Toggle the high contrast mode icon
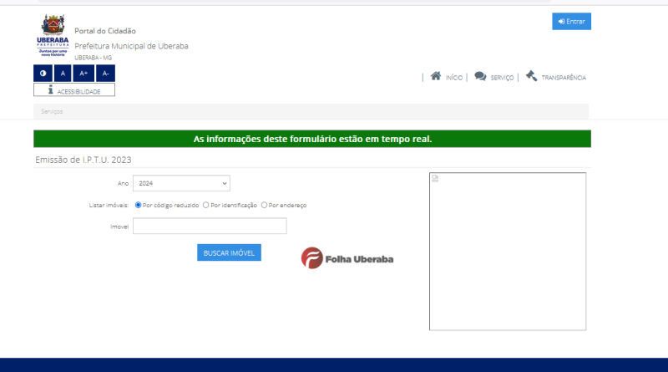Screen dimensions: 668x372 [x=43, y=74]
